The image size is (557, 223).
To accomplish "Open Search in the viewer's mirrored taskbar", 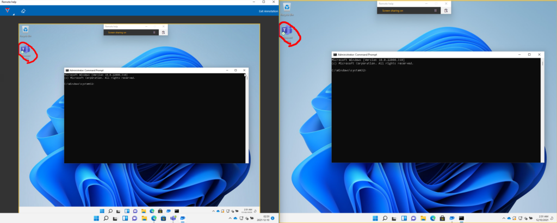I will coord(110,211).
